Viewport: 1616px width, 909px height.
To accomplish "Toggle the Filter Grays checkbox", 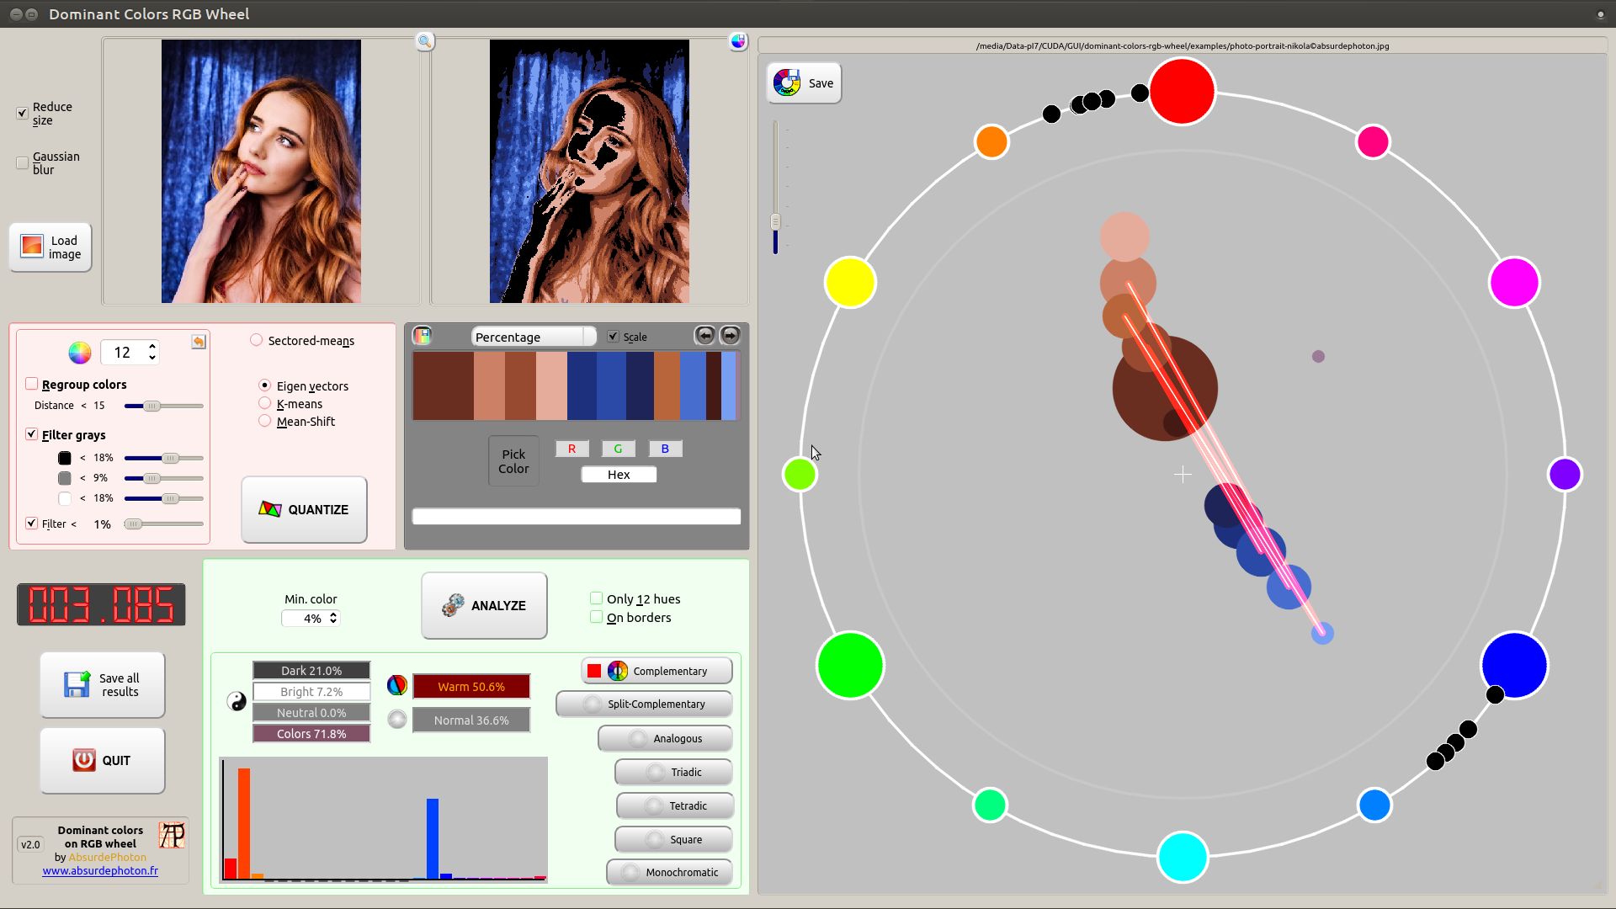I will [x=31, y=434].
